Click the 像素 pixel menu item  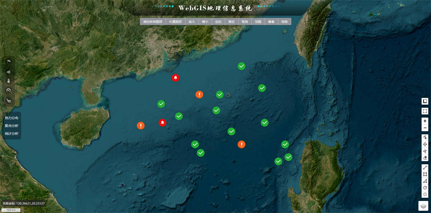(272, 22)
